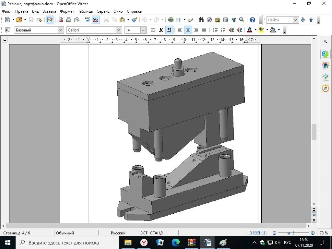Open the Формат menu

click(67, 11)
